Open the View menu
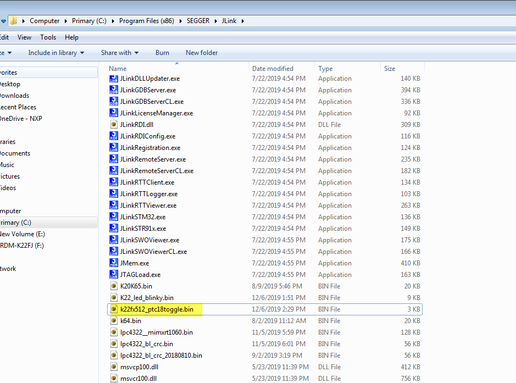516x383 pixels. point(24,37)
